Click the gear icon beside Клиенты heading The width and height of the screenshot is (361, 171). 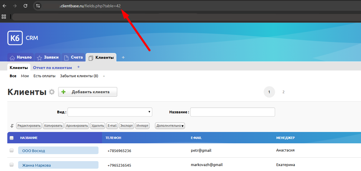click(52, 92)
